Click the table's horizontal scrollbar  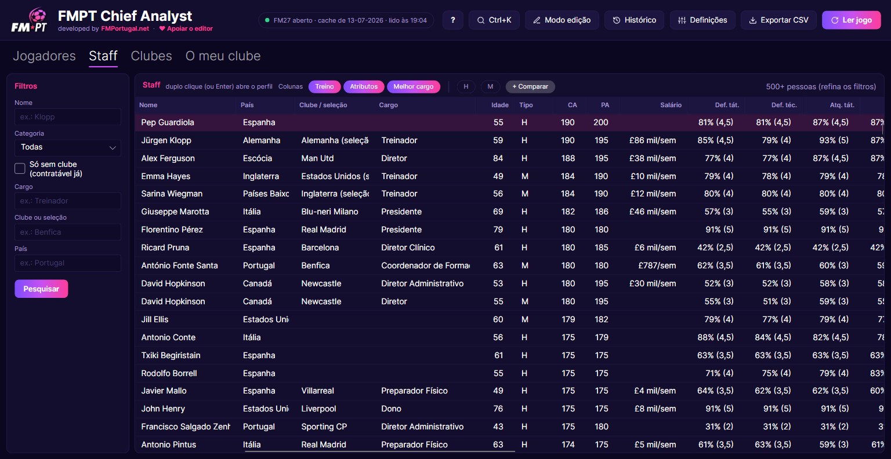click(x=380, y=450)
